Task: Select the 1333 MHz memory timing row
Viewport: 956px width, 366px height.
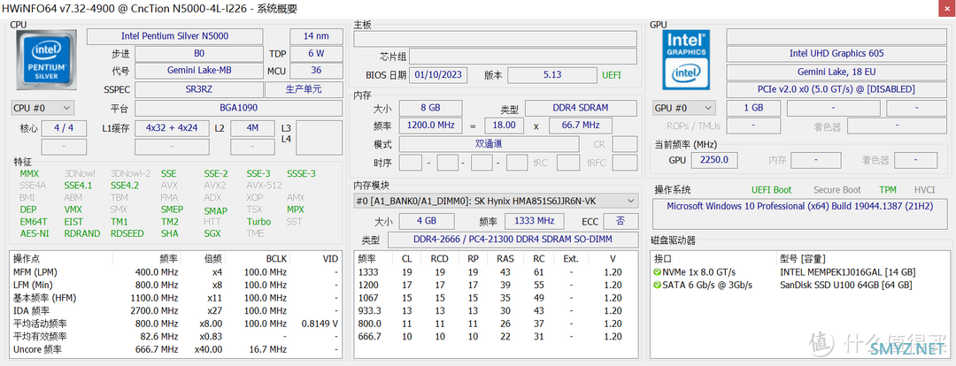Action: coord(494,272)
